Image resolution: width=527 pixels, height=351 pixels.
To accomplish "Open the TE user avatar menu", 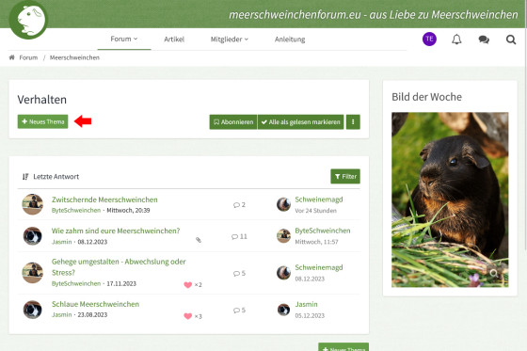I will (x=429, y=39).
